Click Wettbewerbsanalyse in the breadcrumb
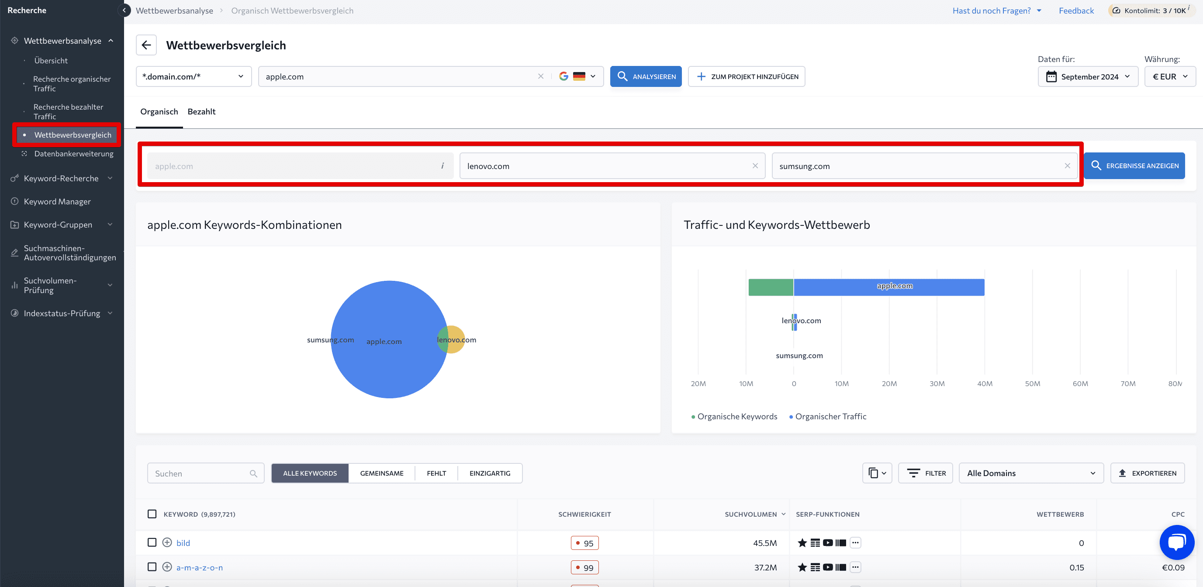1203x587 pixels. (174, 10)
